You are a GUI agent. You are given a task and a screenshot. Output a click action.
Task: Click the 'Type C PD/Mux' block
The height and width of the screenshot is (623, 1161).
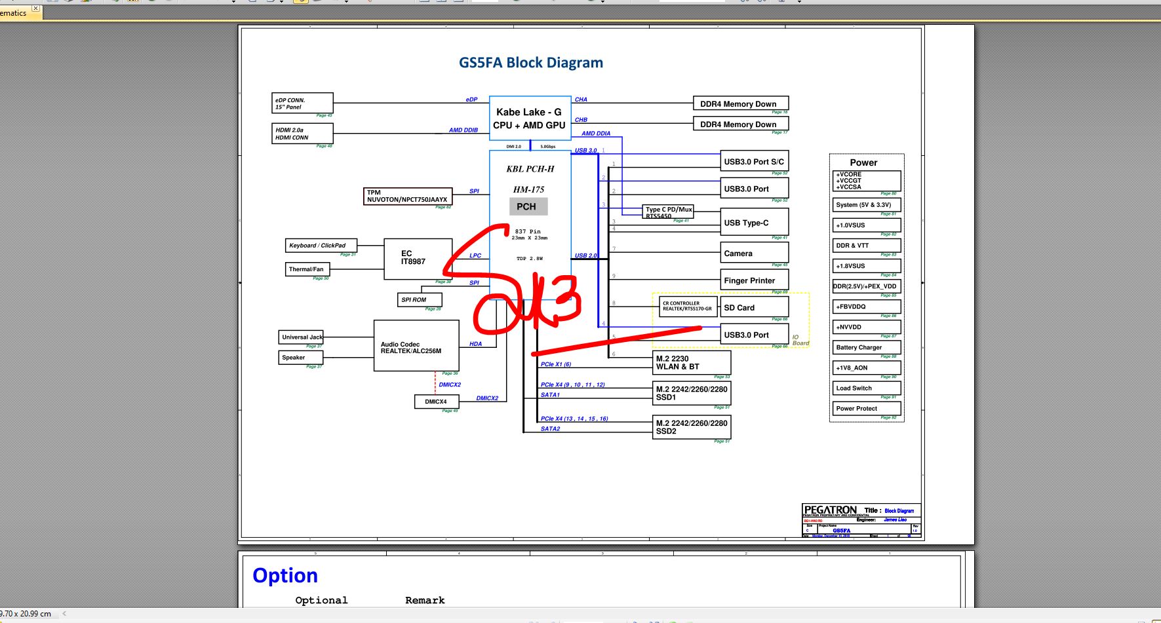(668, 212)
